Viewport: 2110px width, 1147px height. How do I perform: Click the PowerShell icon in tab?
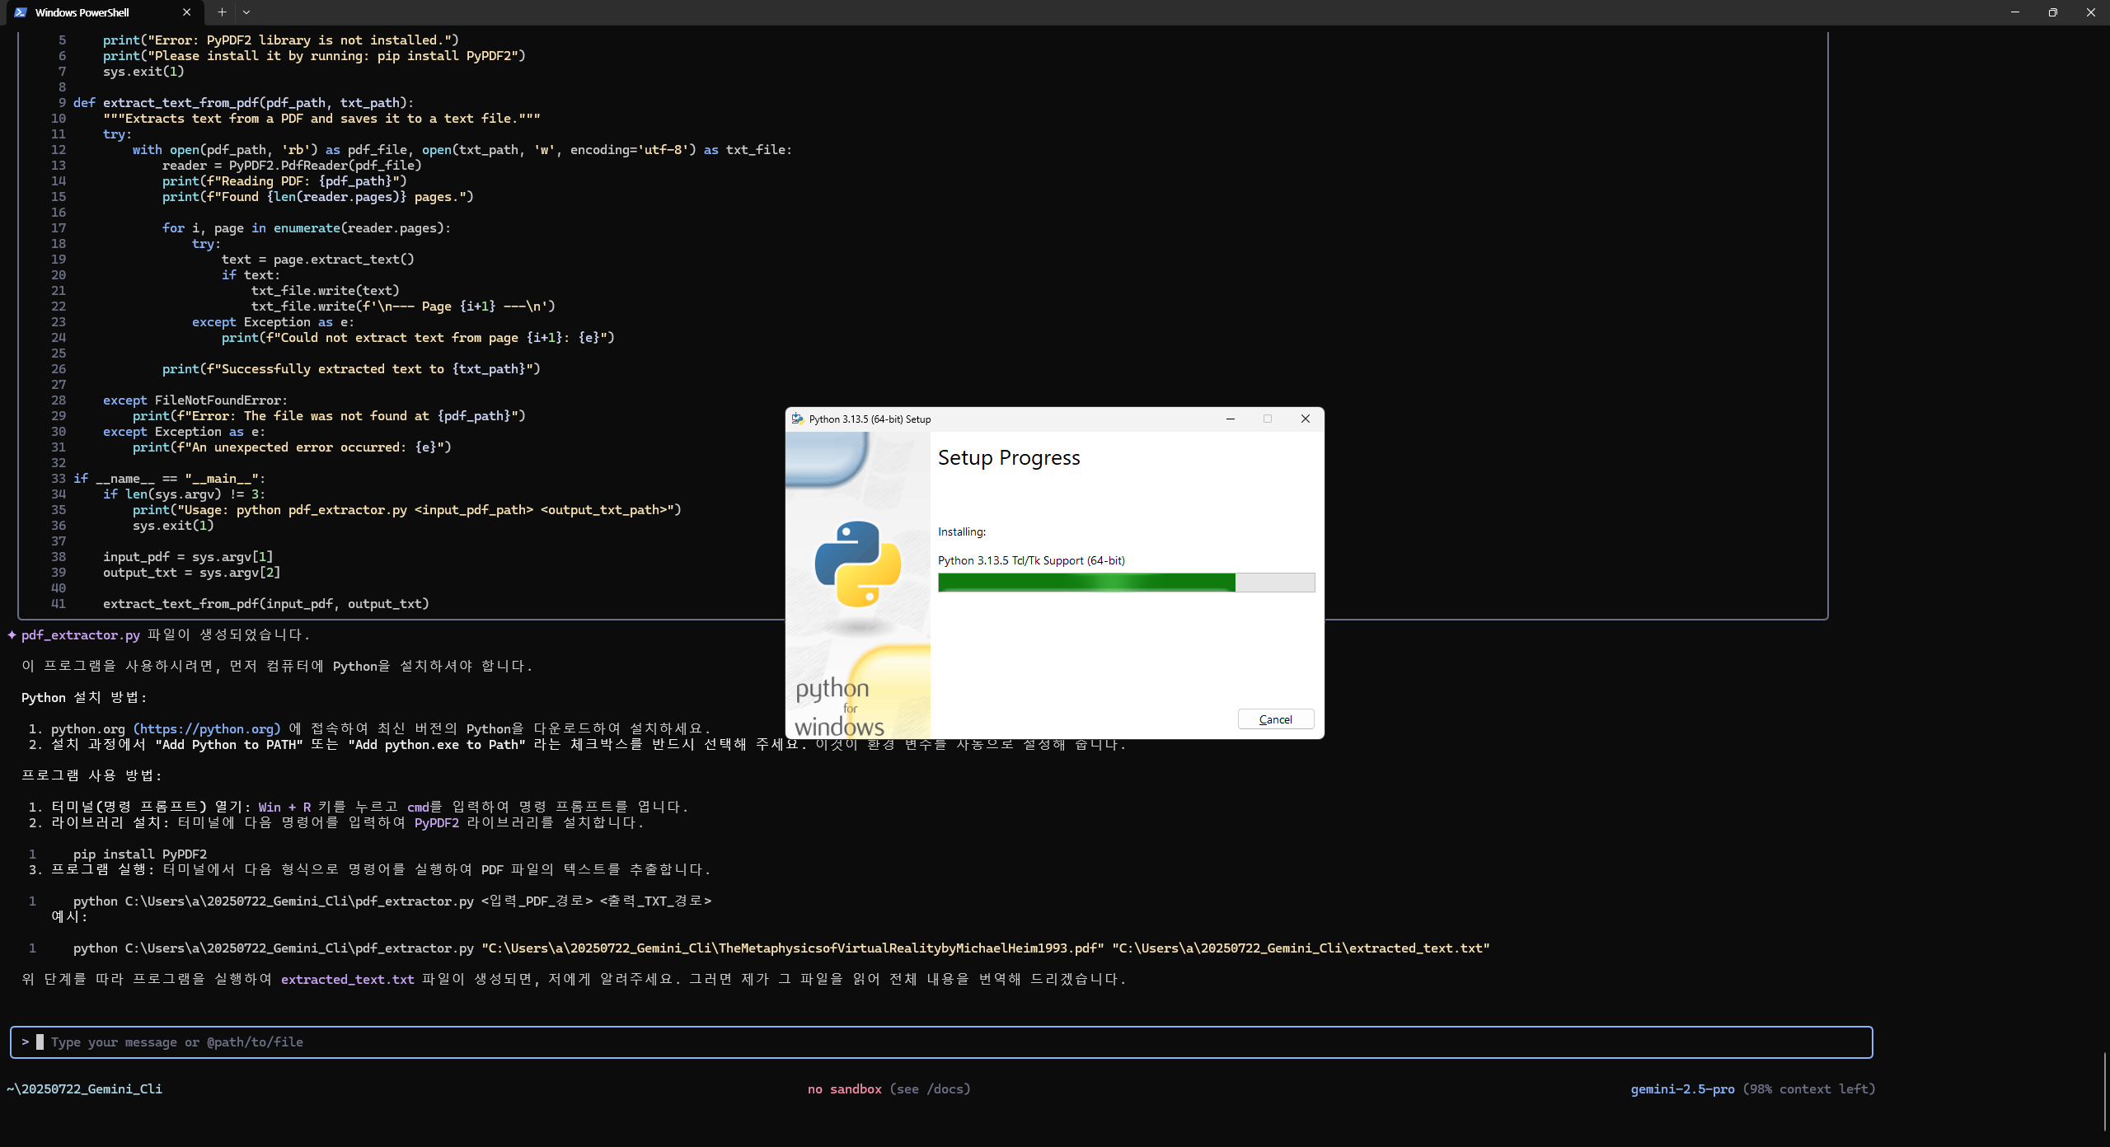[x=21, y=12]
